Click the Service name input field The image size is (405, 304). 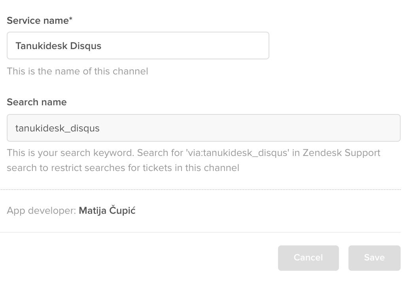pos(138,46)
